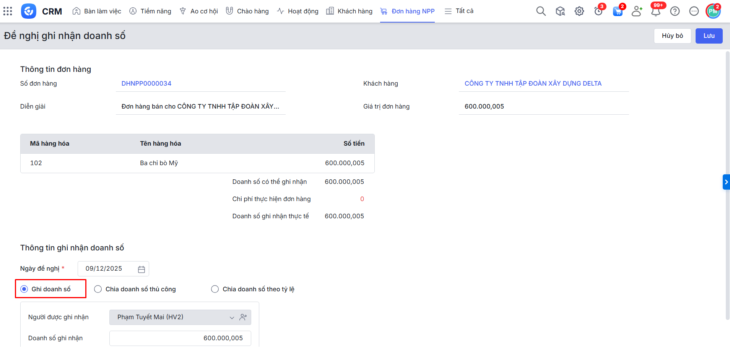Click the Lưu button
730x354 pixels.
[x=709, y=36]
